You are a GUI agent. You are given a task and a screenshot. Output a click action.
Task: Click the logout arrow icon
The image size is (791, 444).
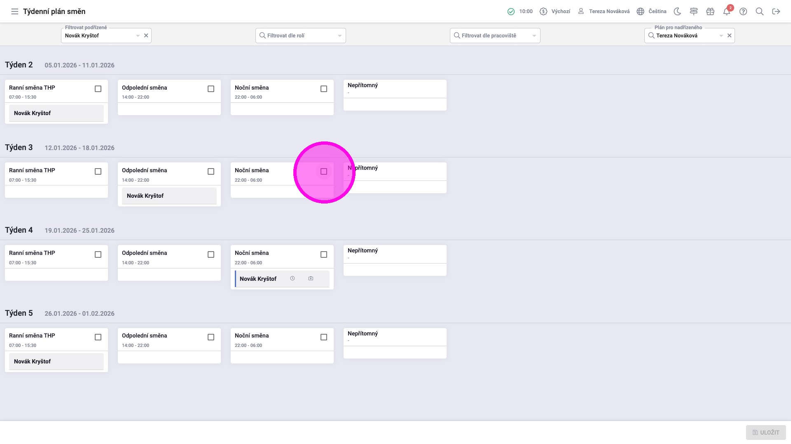[776, 12]
